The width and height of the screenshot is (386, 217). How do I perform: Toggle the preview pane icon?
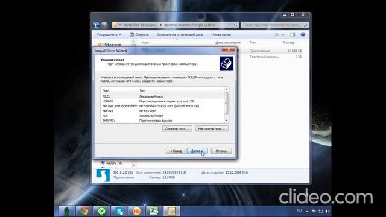293,34
